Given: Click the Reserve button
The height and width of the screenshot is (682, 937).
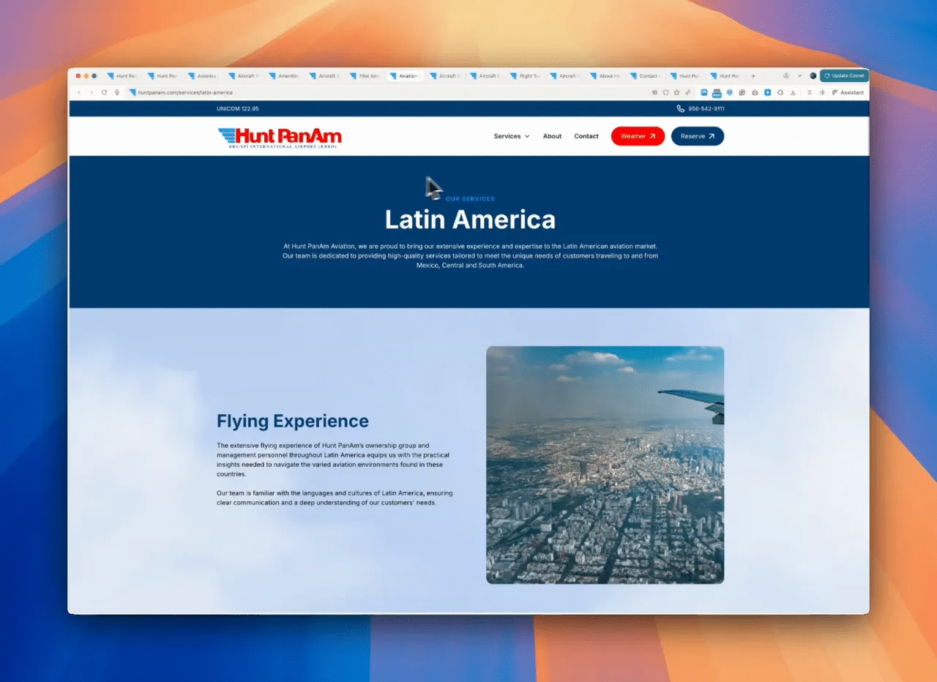Looking at the screenshot, I should pos(697,136).
